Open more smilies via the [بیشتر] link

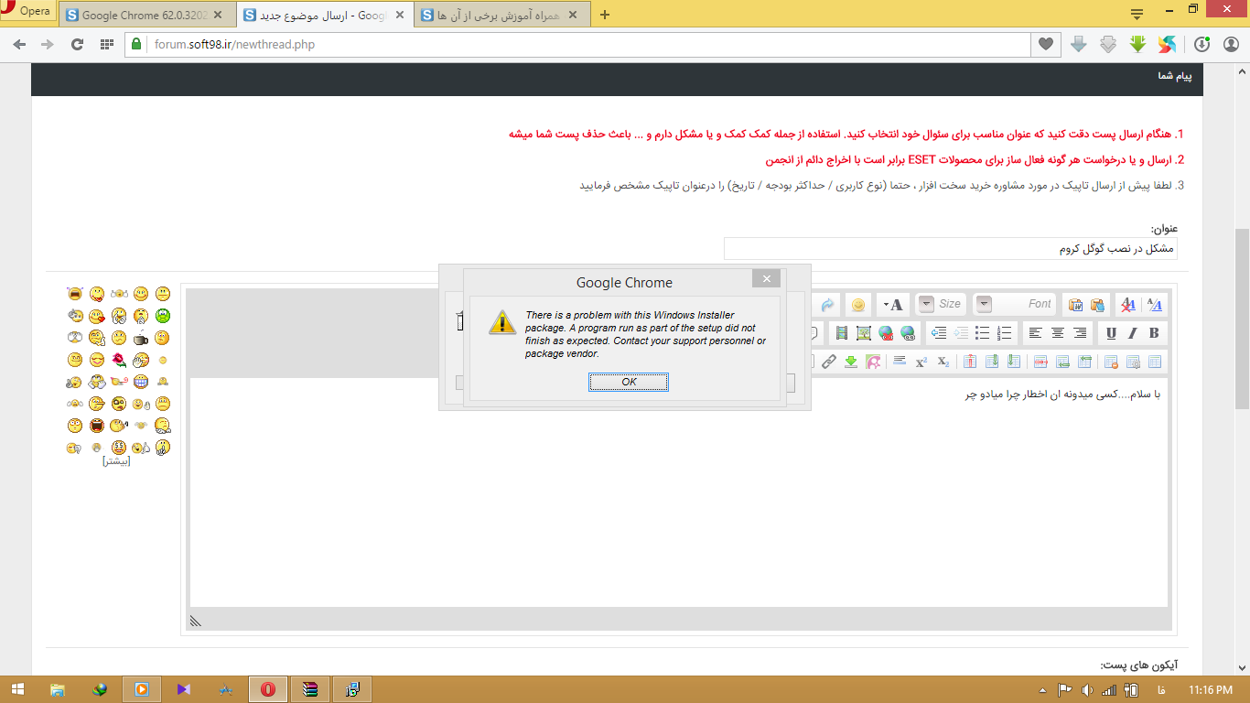pyautogui.click(x=116, y=461)
